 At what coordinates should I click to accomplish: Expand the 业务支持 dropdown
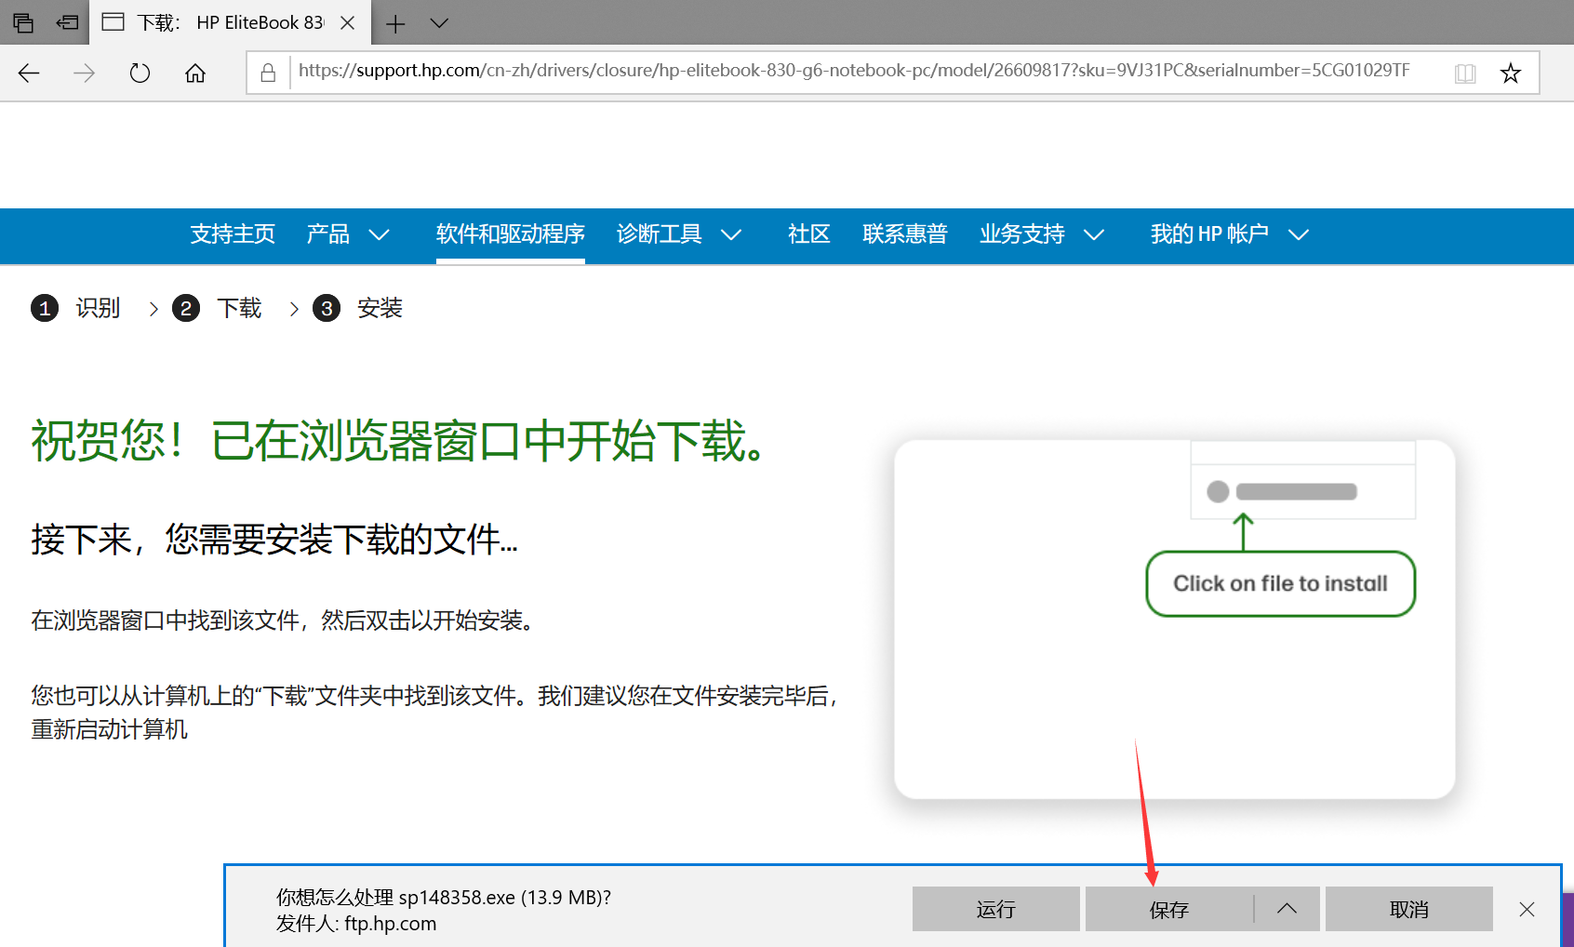coord(1042,234)
